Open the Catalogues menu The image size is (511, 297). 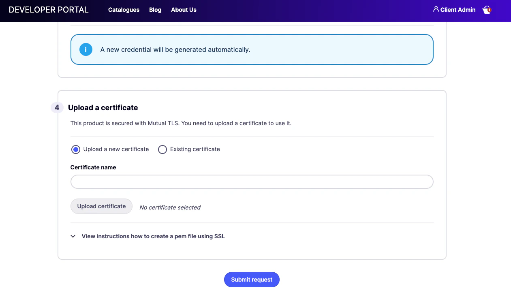[x=124, y=10]
